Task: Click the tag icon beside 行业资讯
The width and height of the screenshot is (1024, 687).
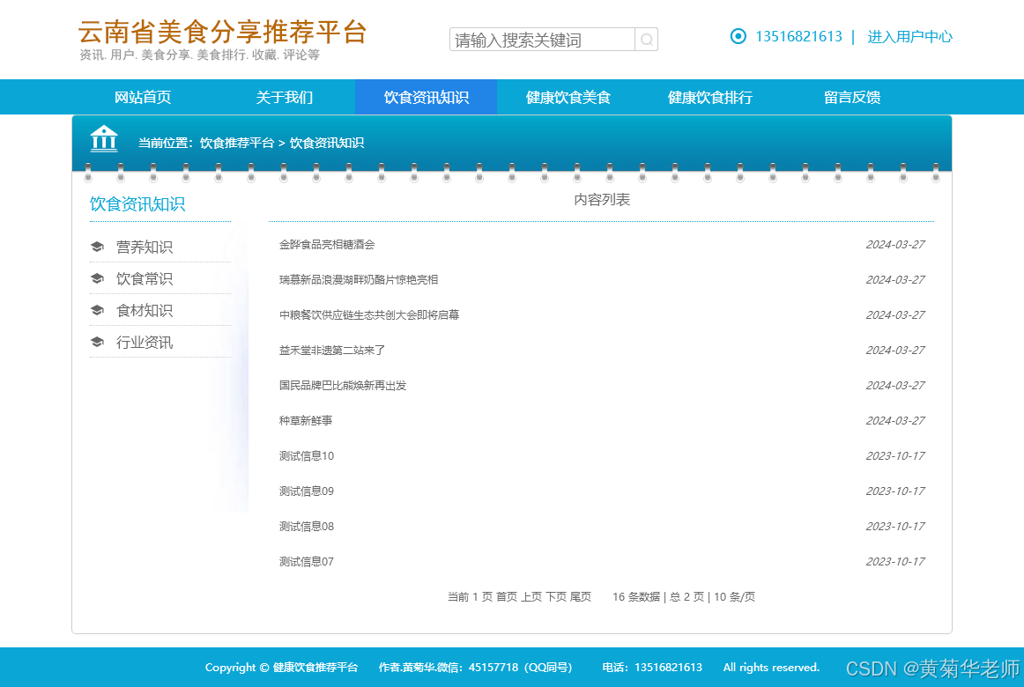Action: point(98,342)
